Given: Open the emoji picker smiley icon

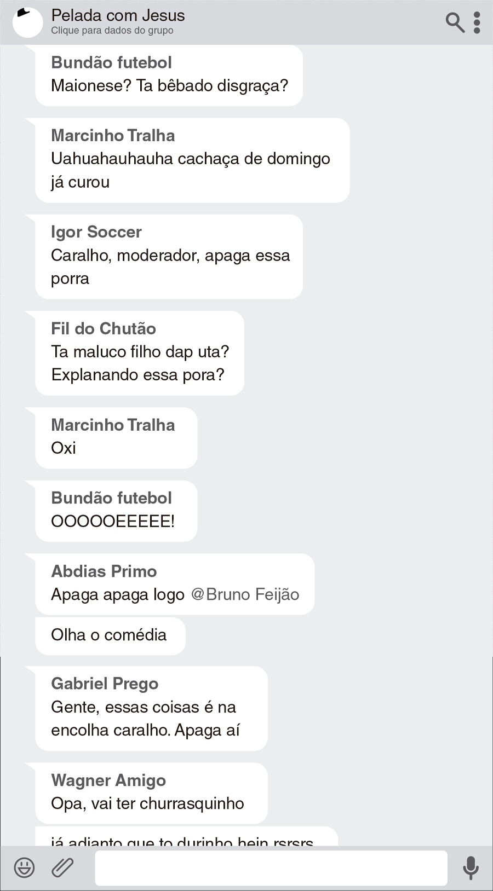Looking at the screenshot, I should tap(24, 867).
